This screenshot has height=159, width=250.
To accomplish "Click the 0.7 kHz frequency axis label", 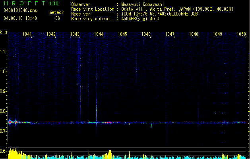I will (3, 131).
